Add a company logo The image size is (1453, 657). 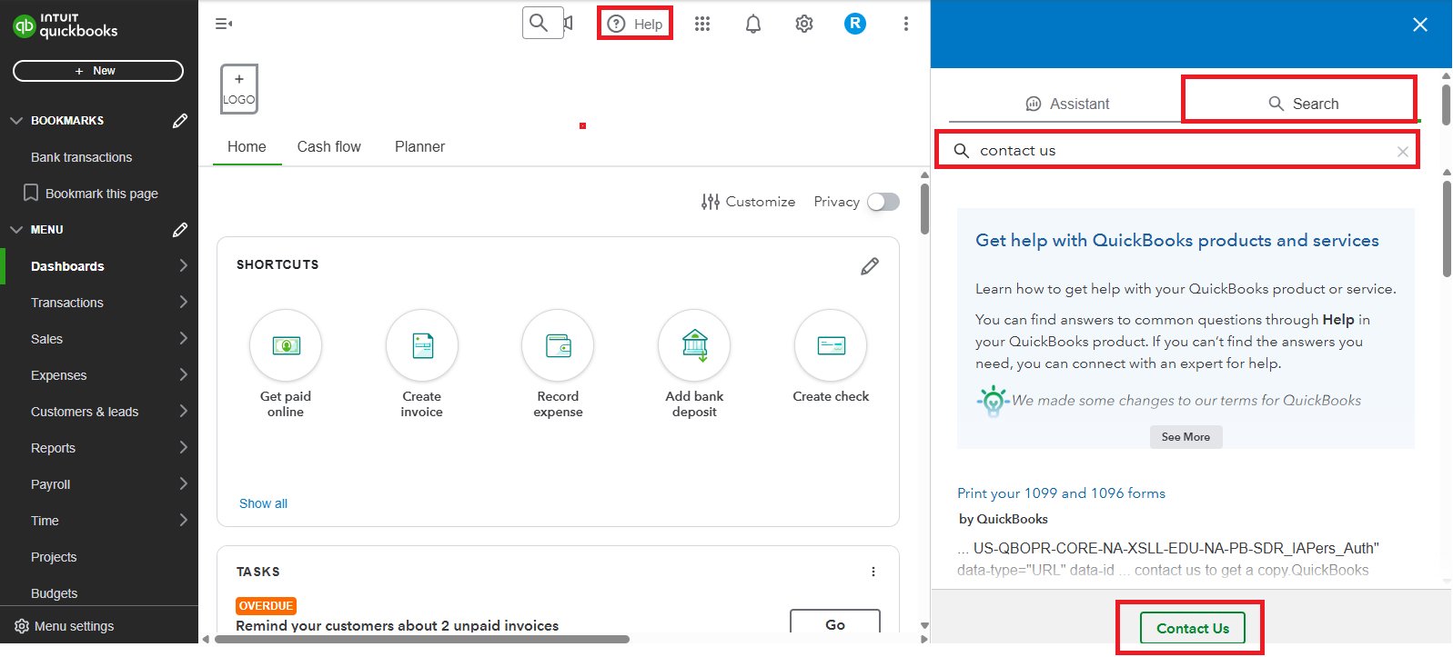pyautogui.click(x=239, y=89)
